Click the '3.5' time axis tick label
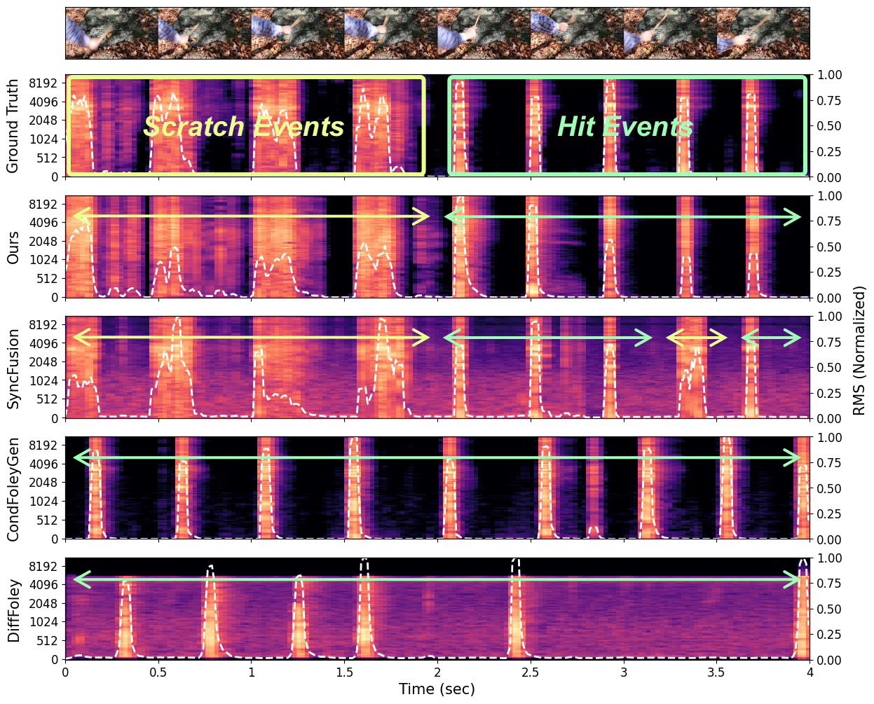The height and width of the screenshot is (704, 874). click(x=716, y=672)
